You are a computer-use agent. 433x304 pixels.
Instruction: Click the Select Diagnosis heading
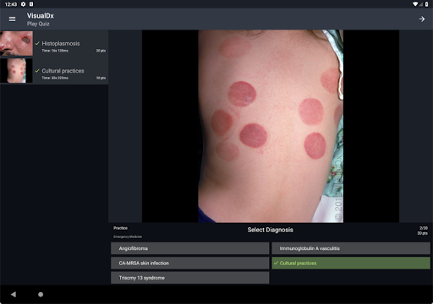[271, 230]
